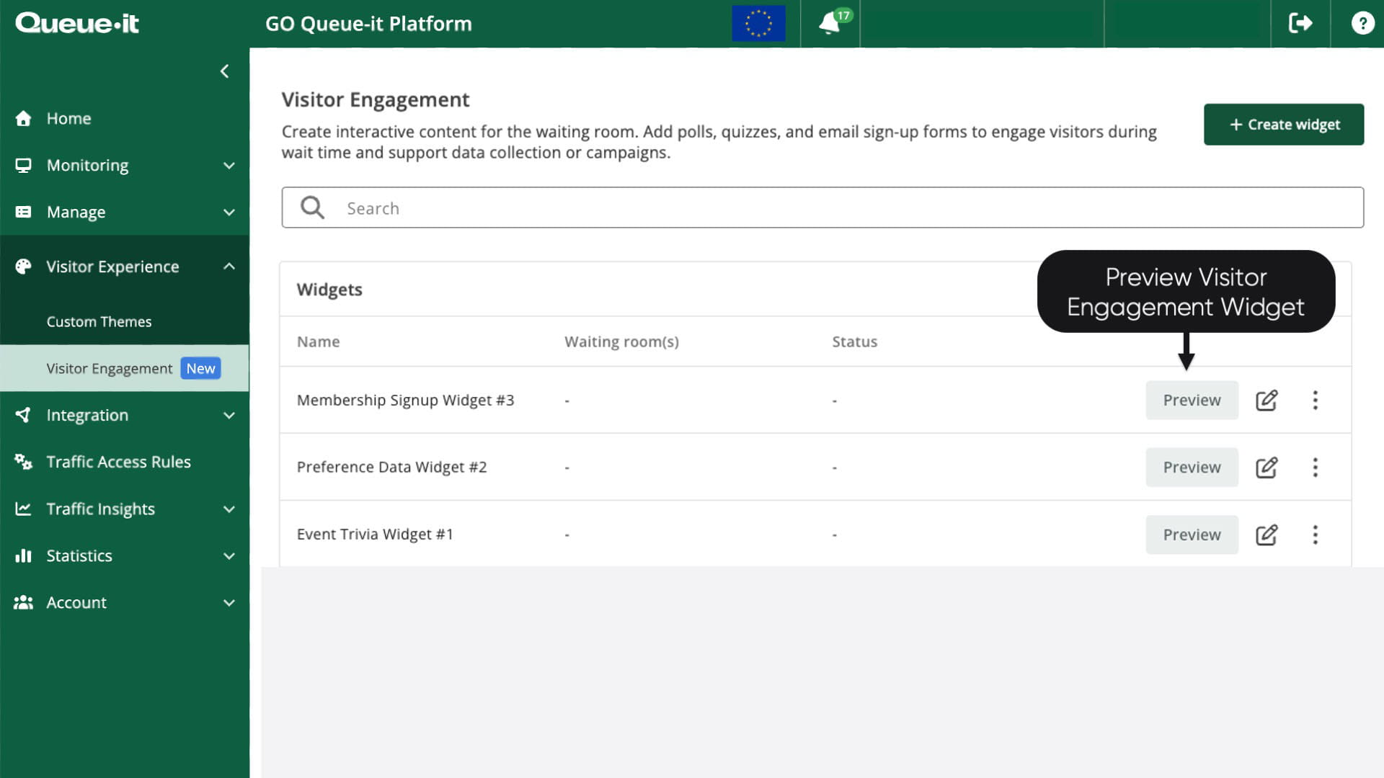Expand the Account menu chevron
1384x778 pixels.
tap(229, 603)
